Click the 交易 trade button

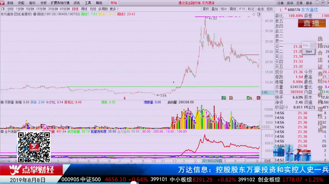299,3
